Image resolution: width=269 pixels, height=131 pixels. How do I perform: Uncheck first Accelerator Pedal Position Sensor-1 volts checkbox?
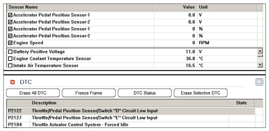click(x=10, y=15)
